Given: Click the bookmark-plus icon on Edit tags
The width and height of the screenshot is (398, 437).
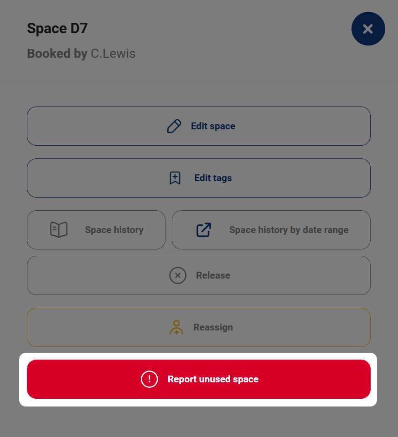Looking at the screenshot, I should pos(175,178).
